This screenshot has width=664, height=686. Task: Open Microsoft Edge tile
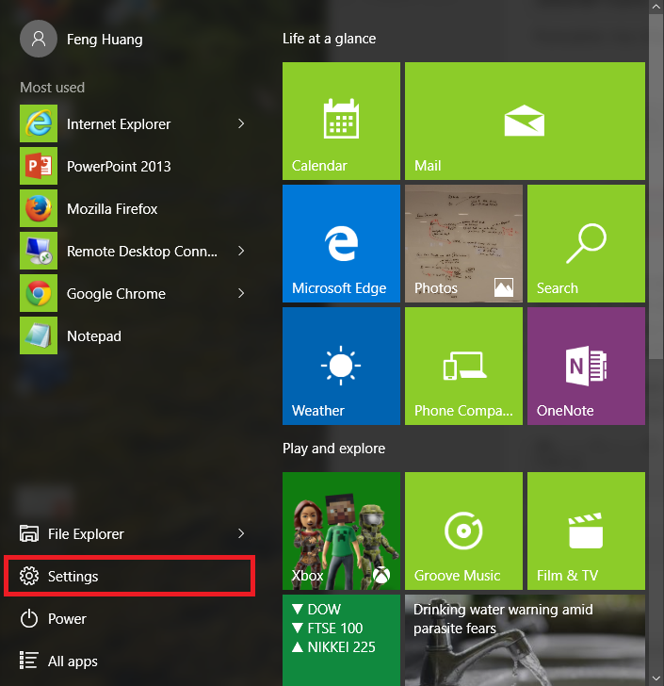341,243
